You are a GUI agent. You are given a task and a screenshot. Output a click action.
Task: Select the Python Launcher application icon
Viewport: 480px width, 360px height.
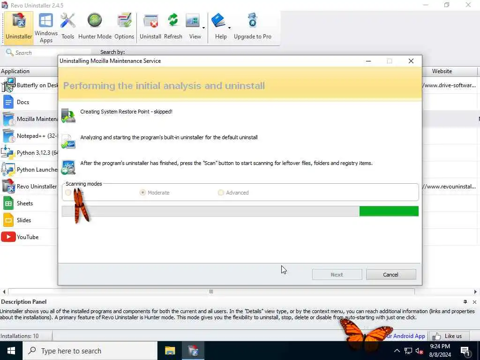point(8,169)
